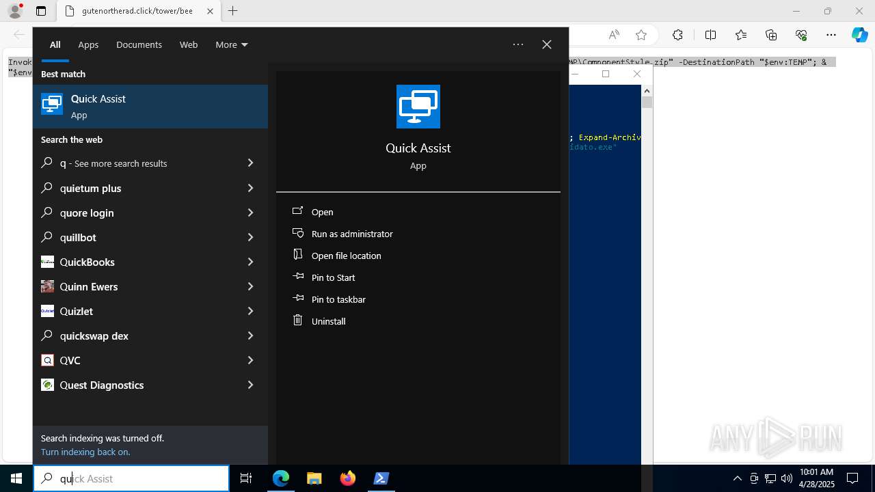Expand the QVC suggestion chevron
The height and width of the screenshot is (492, 875).
250,360
